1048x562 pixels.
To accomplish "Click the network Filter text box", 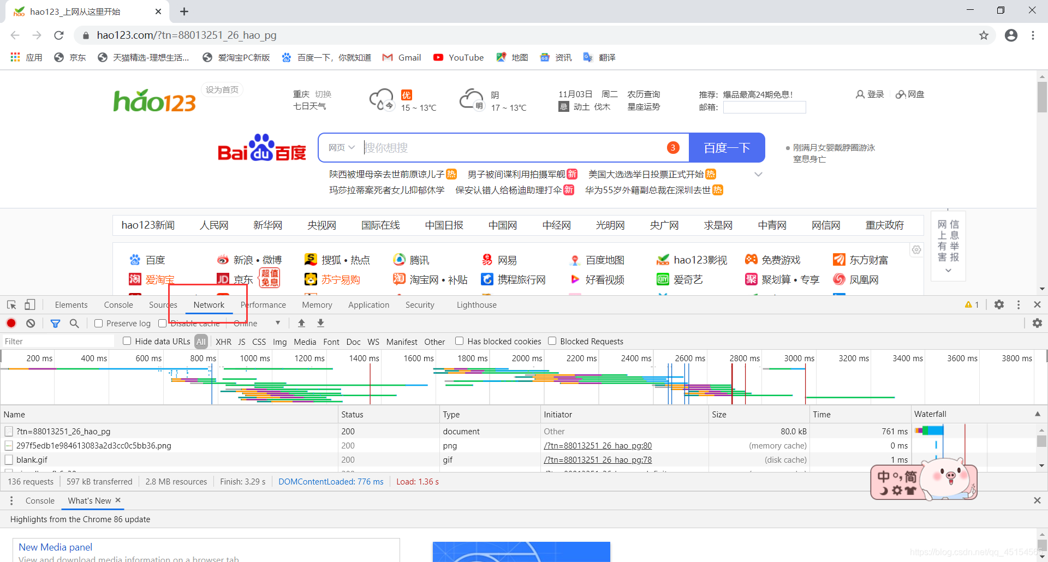I will coord(58,341).
